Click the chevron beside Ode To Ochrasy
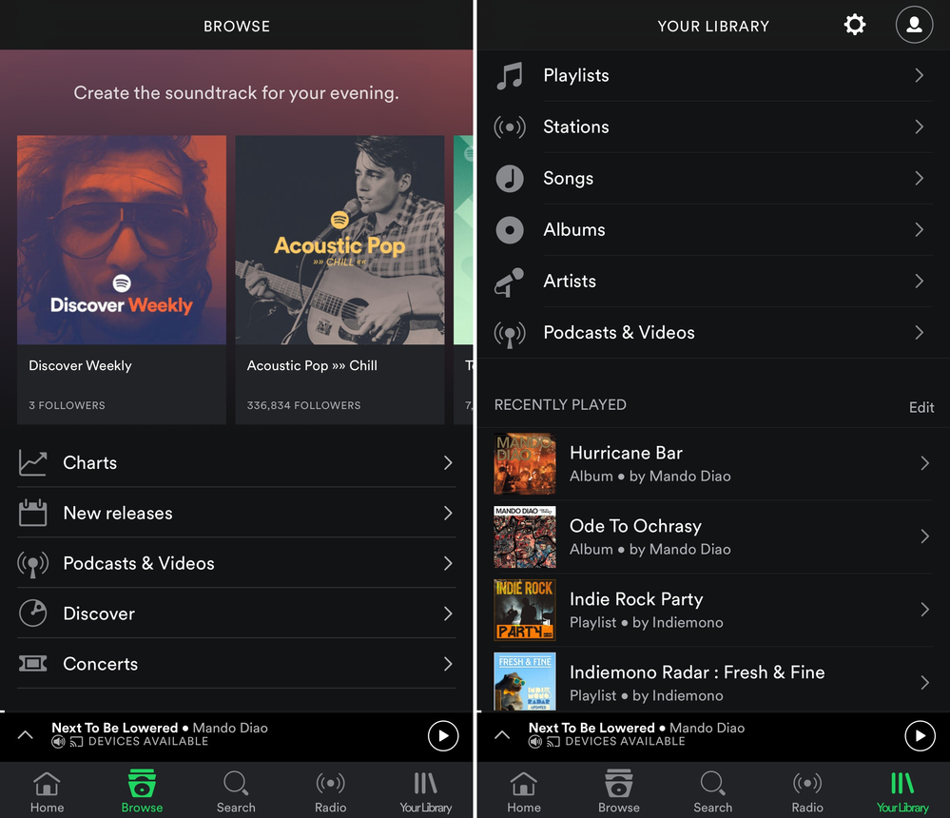Viewport: 950px width, 818px height. [x=924, y=536]
